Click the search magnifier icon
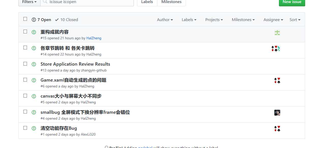The width and height of the screenshot is (324, 148). tap(45, 2)
